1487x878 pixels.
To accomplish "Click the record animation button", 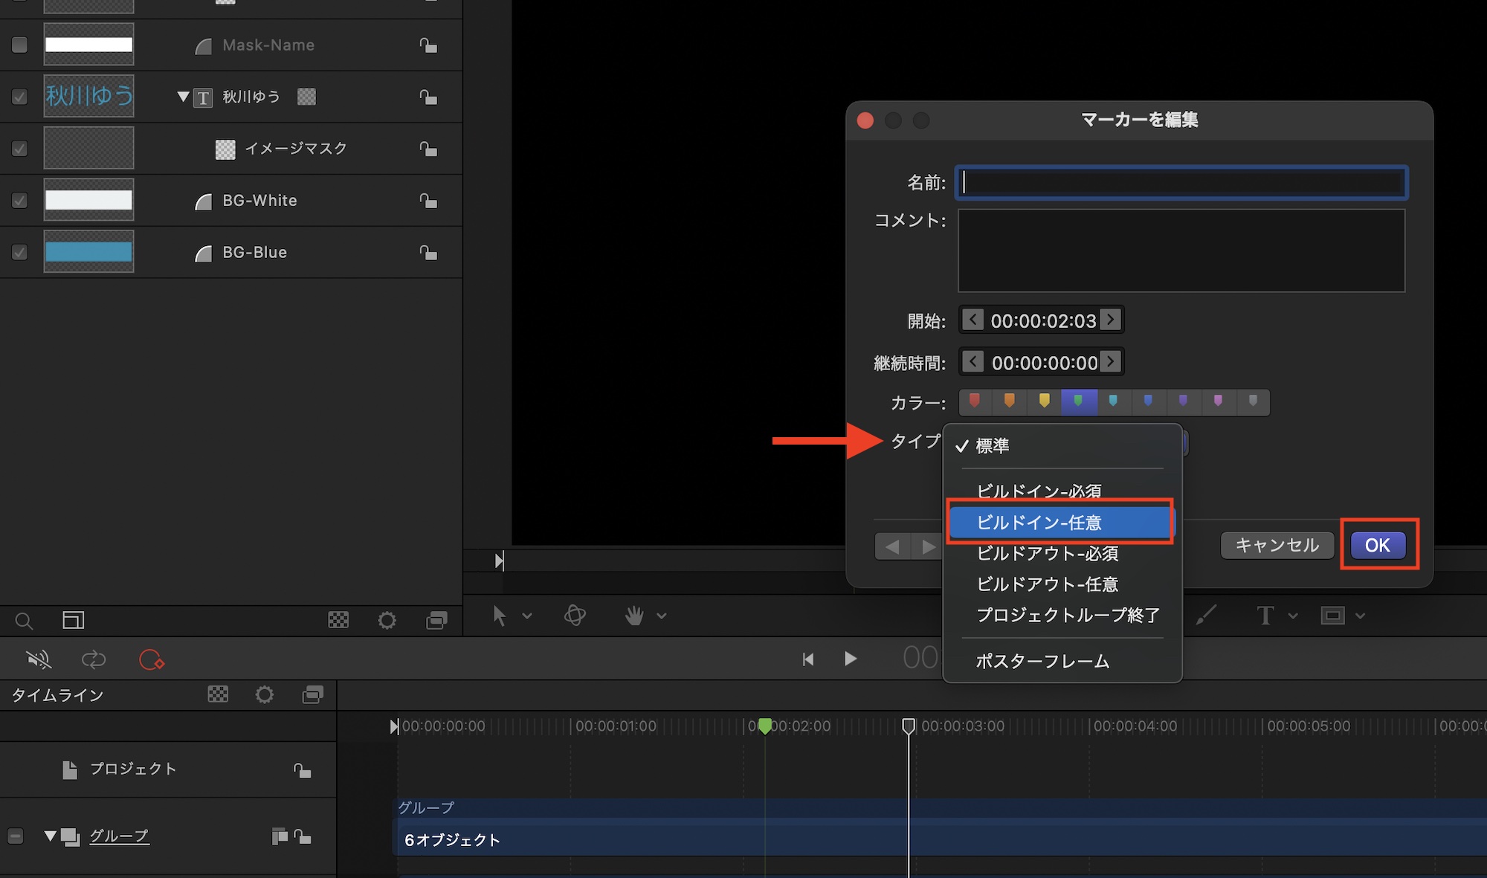I will [x=151, y=659].
